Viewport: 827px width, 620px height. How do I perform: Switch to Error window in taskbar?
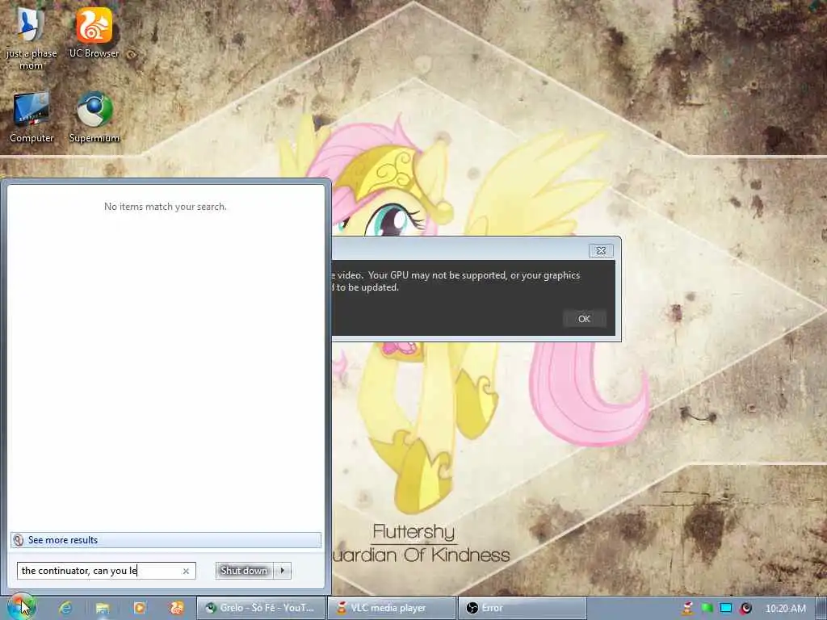tap(523, 608)
